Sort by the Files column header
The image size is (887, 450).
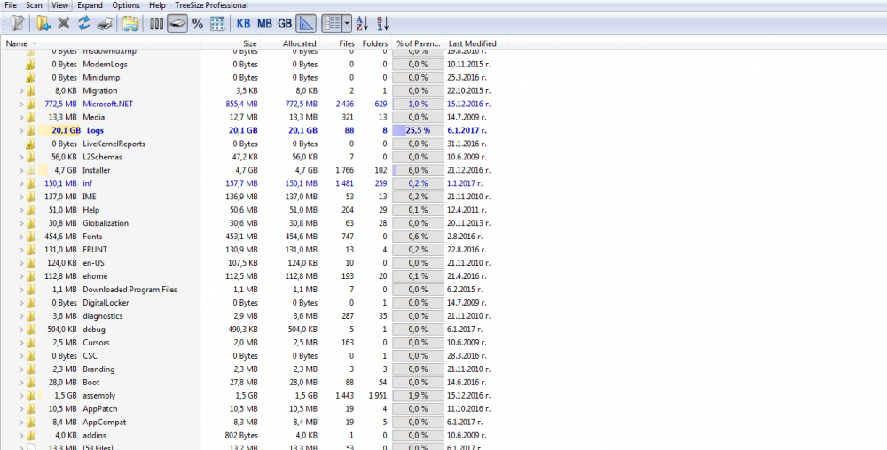[x=338, y=43]
